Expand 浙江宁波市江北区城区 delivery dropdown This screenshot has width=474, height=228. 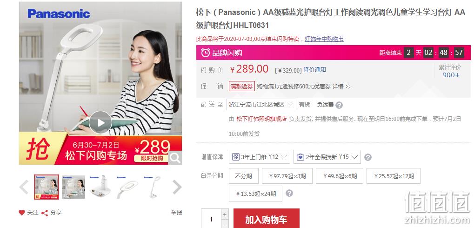(x=261, y=105)
